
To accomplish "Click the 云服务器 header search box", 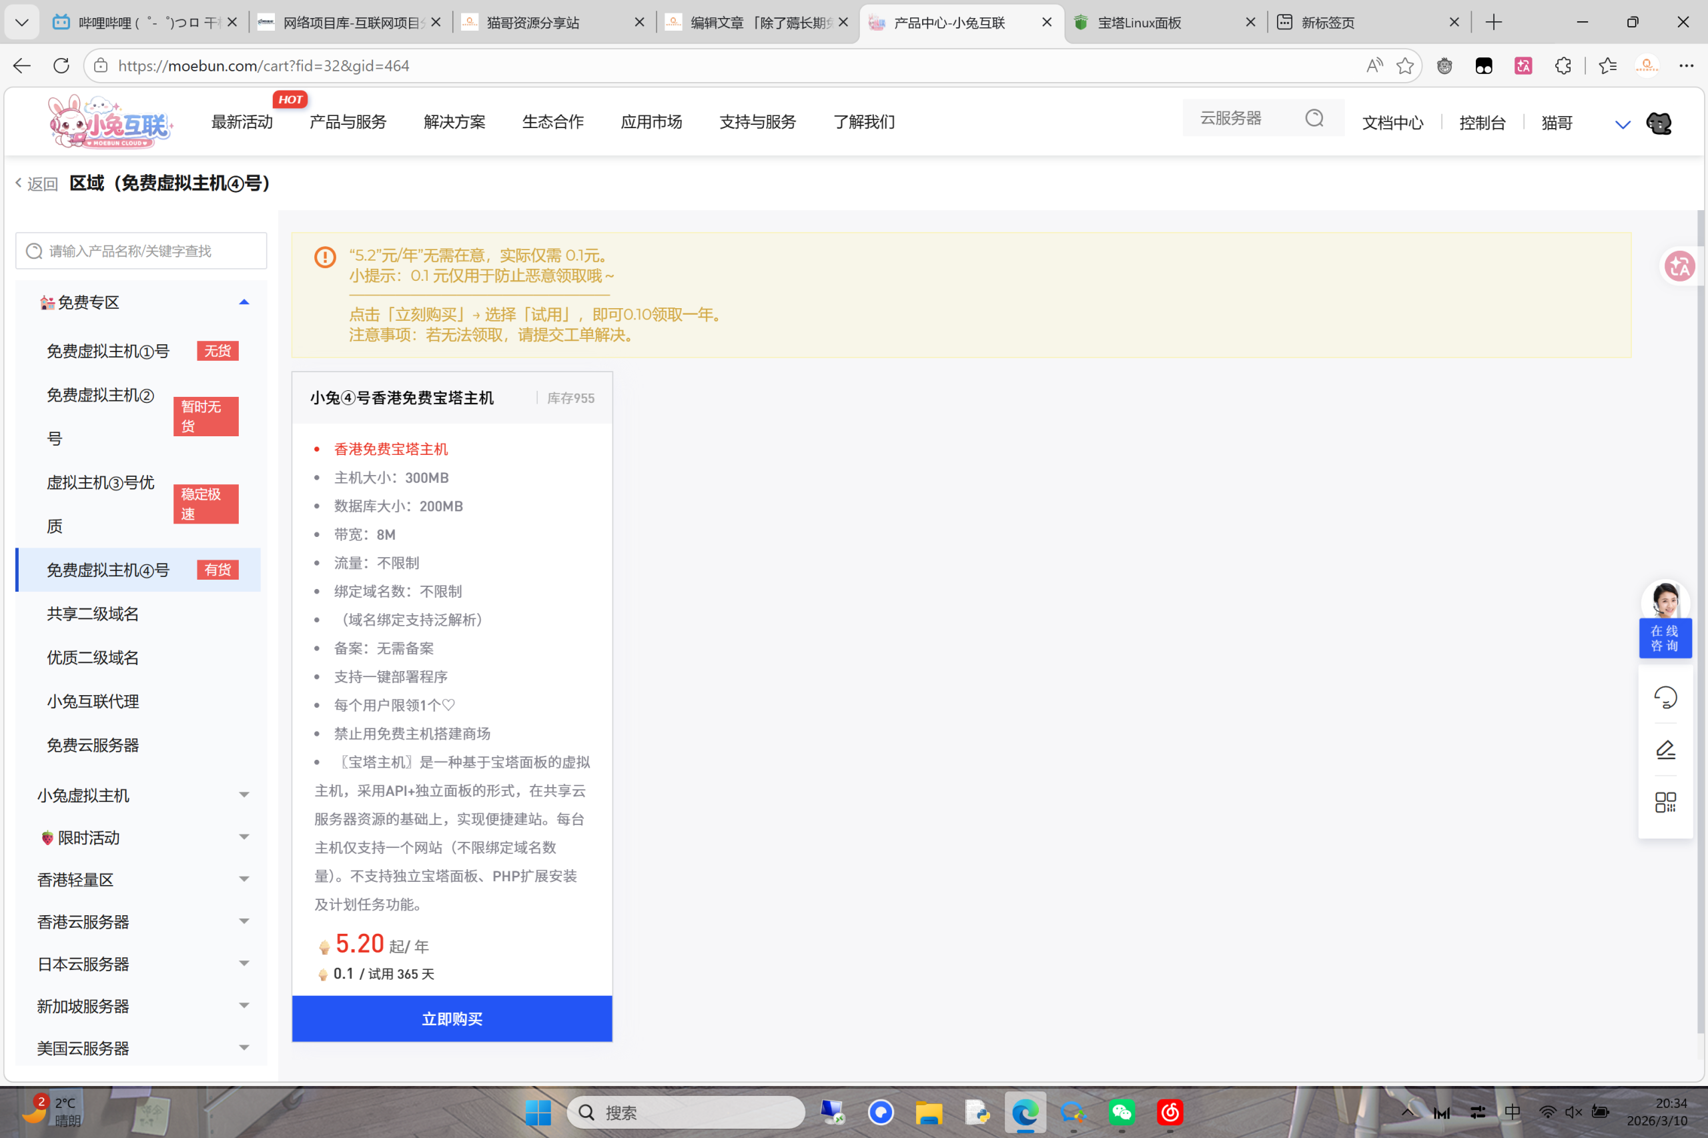I will pos(1263,118).
